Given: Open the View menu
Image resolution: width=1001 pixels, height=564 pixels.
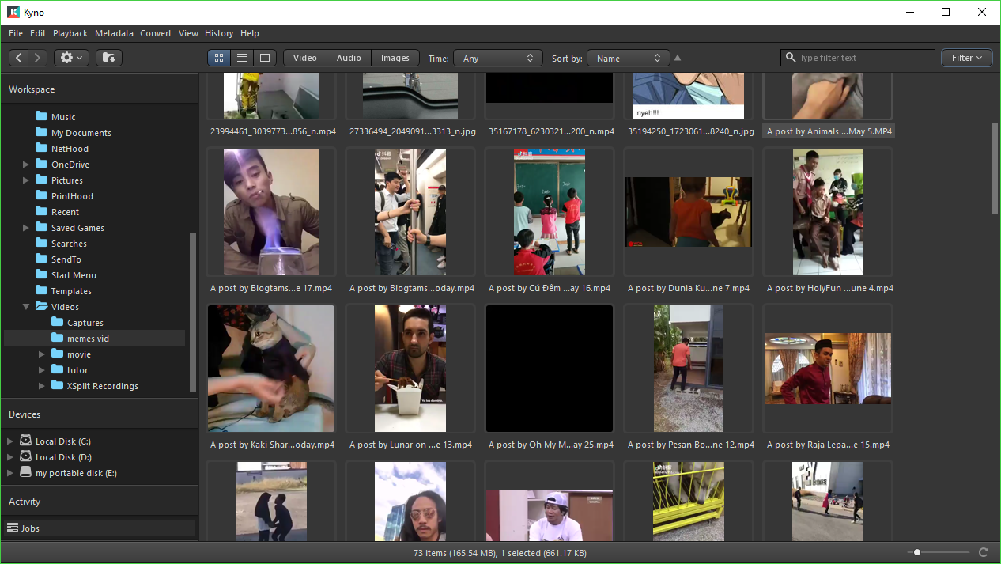Looking at the screenshot, I should pyautogui.click(x=188, y=33).
